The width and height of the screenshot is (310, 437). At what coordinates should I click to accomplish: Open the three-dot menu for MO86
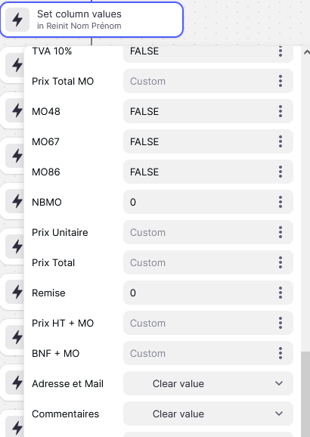[281, 172]
